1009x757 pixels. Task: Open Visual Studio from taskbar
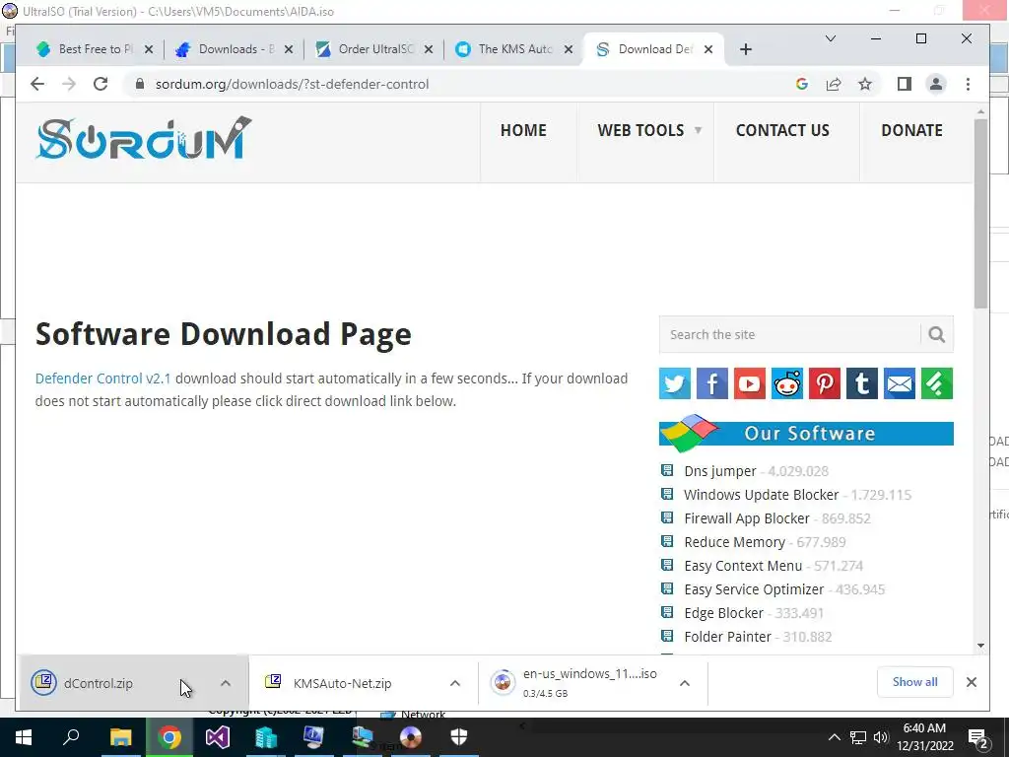point(218,737)
